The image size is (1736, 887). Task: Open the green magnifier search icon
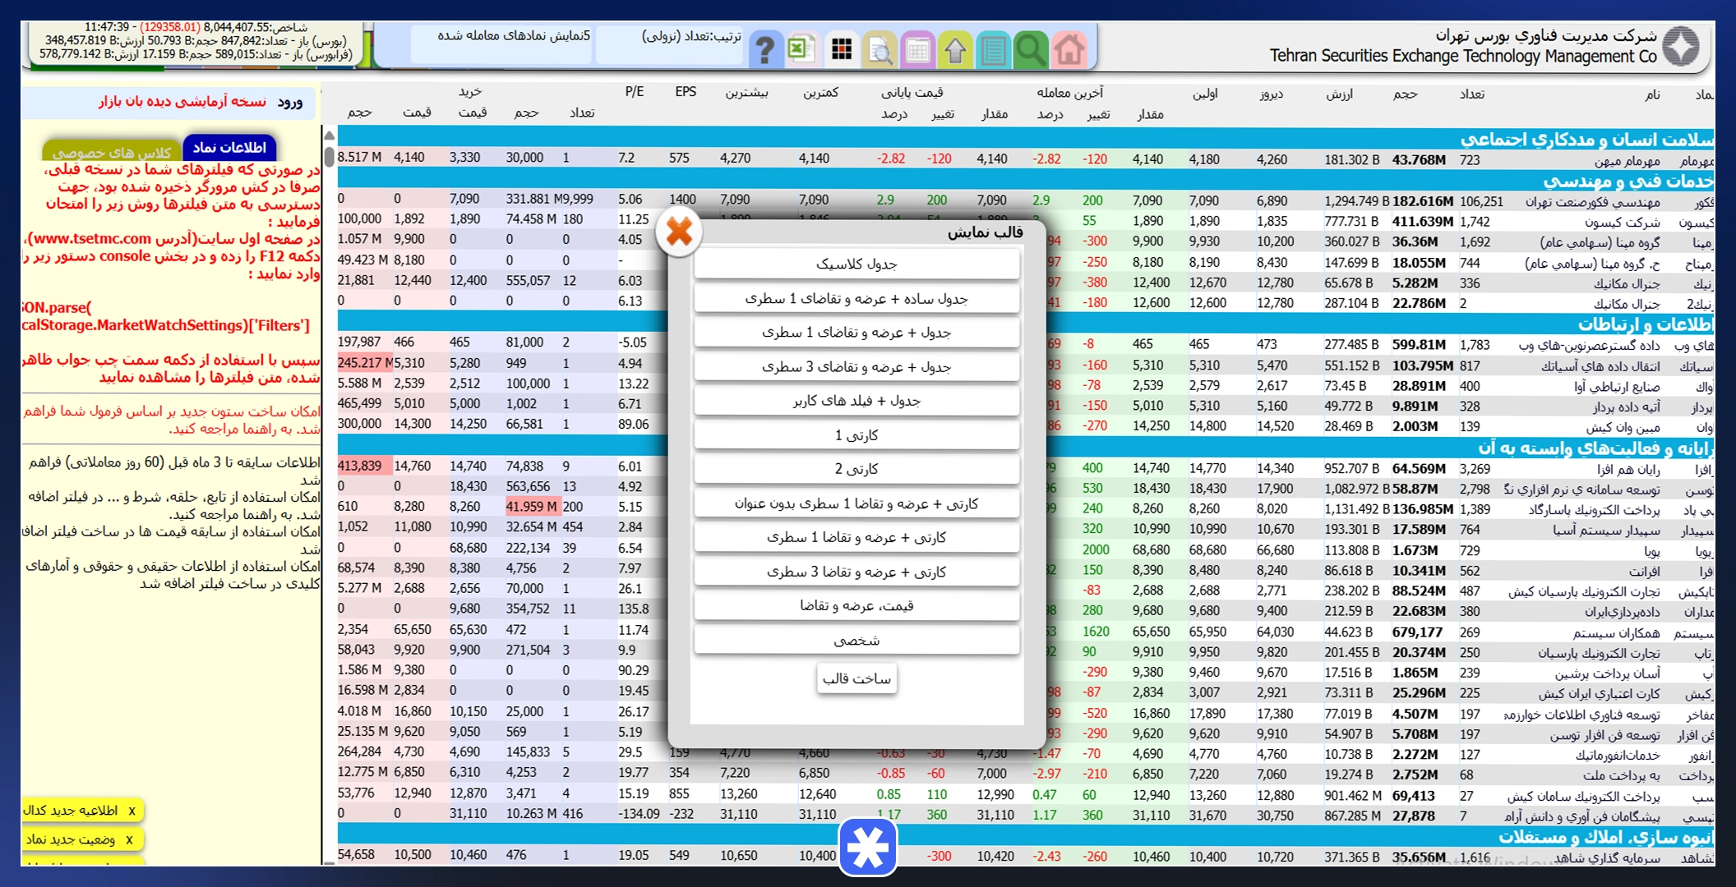point(1031,50)
